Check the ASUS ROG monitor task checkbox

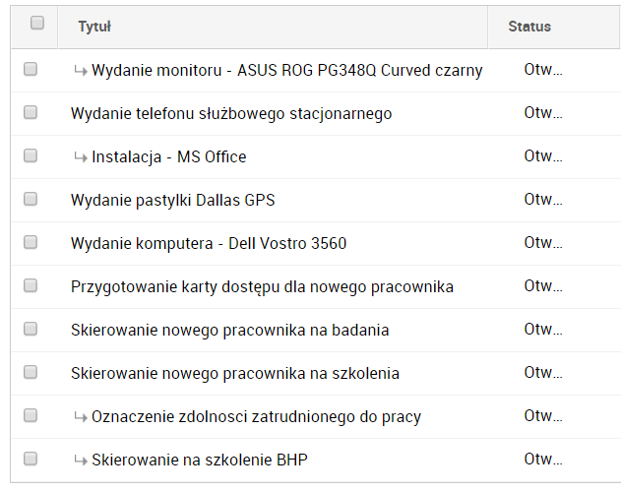point(31,70)
